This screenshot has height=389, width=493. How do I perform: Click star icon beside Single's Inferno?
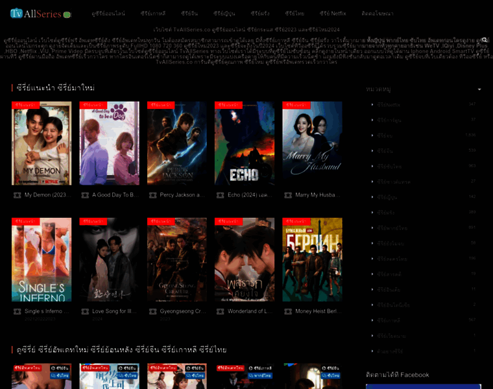pos(18,311)
